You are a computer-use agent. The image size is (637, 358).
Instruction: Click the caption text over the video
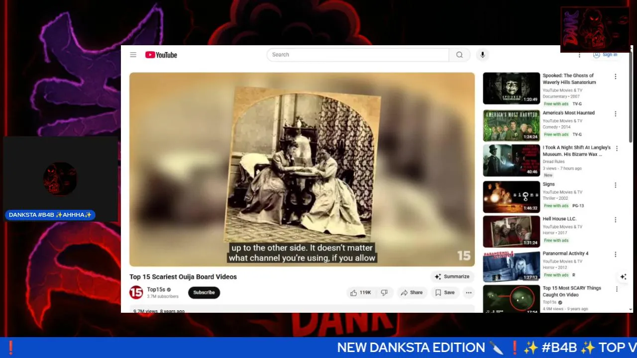click(x=302, y=253)
